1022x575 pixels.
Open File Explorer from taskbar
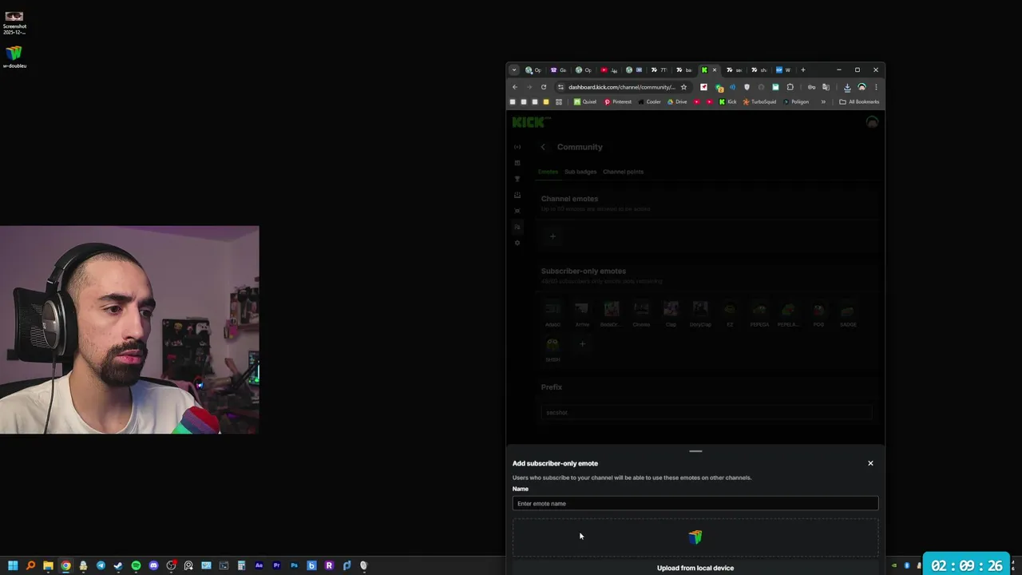point(48,565)
